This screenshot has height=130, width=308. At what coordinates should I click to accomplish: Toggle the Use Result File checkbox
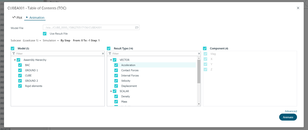click(45, 34)
